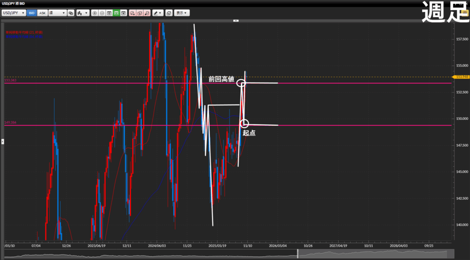
Task: Click the current price label 153.948
Action: [x=460, y=77]
